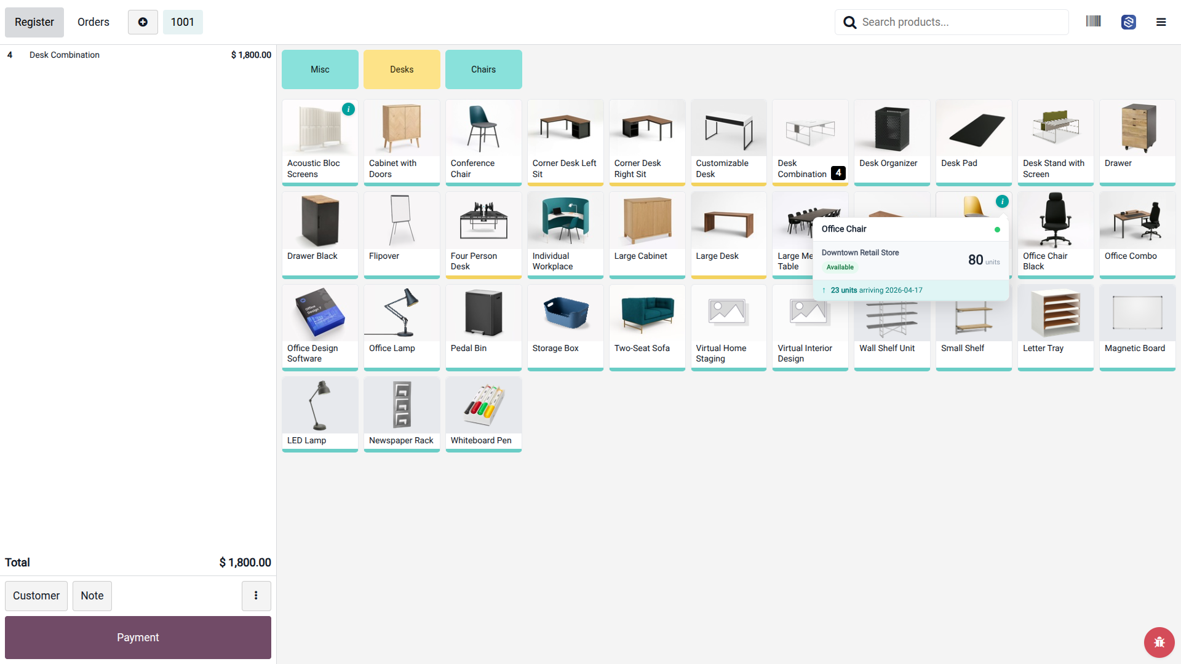Filter products by Desks category
The height and width of the screenshot is (664, 1181).
(402, 69)
